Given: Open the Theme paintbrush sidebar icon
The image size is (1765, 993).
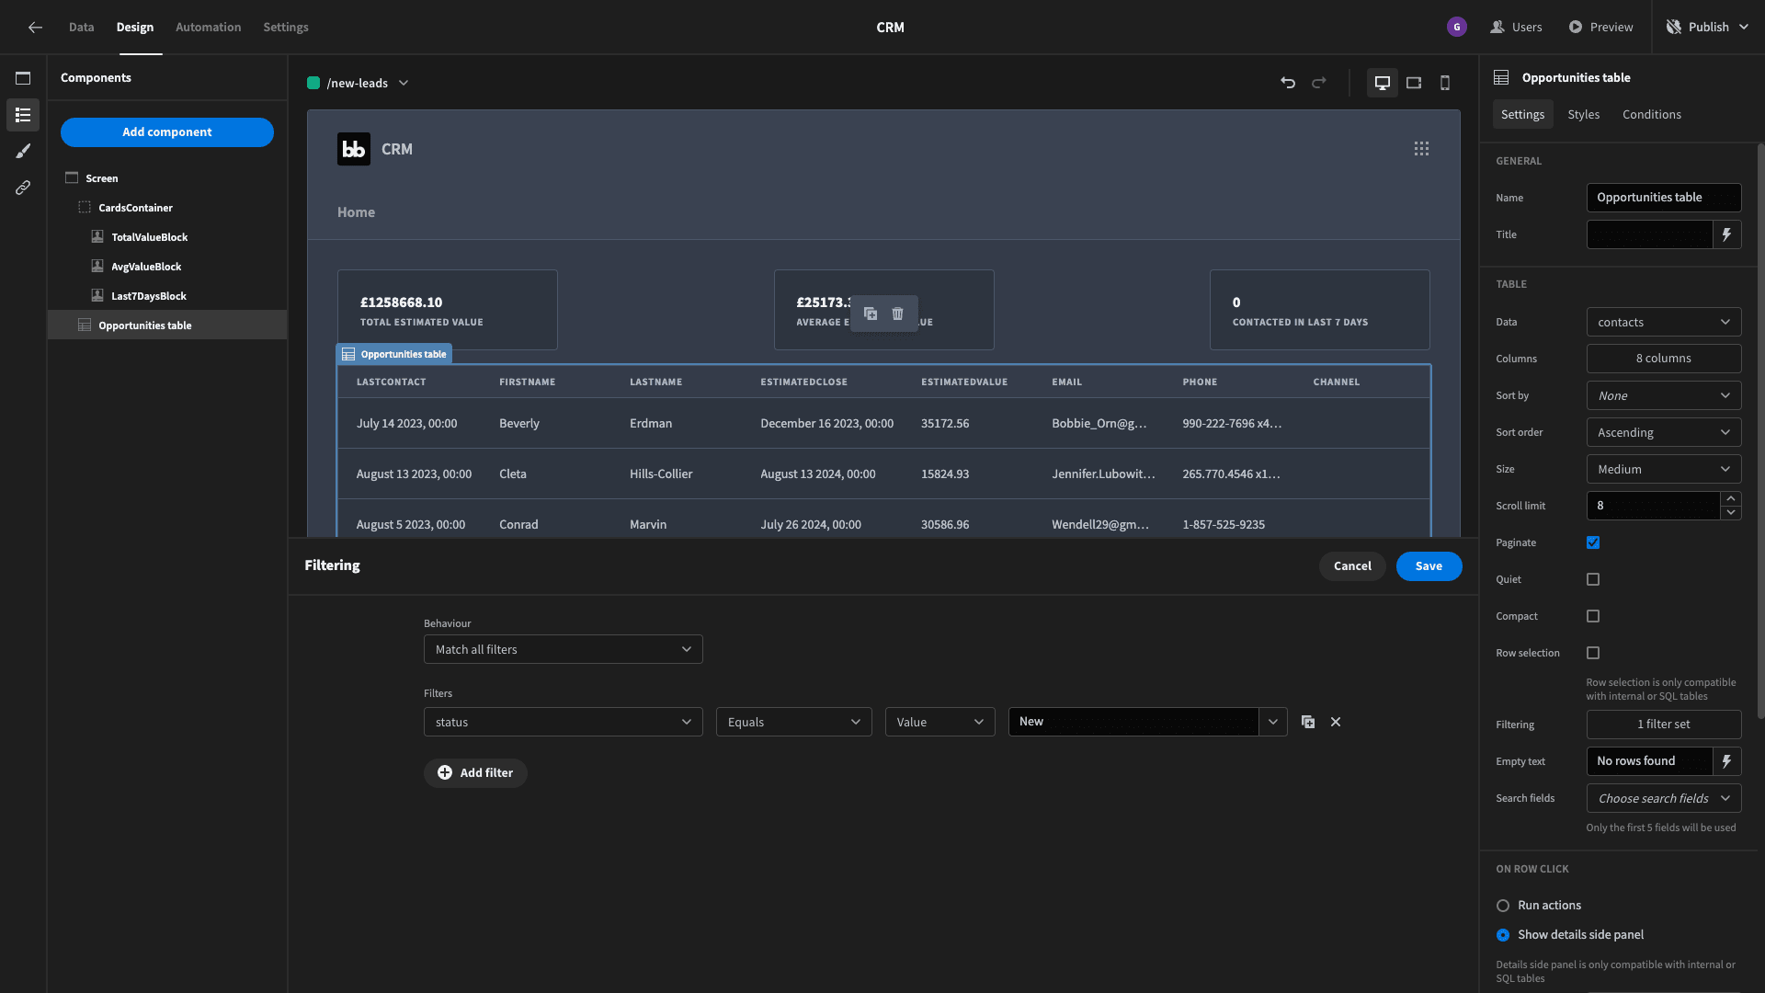Looking at the screenshot, I should (x=23, y=151).
